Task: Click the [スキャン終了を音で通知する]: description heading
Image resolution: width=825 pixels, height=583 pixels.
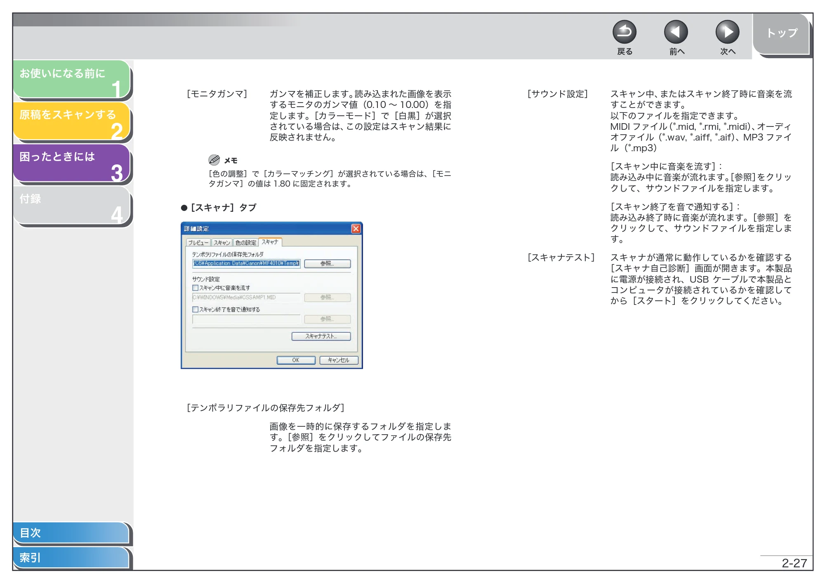Action: (675, 207)
